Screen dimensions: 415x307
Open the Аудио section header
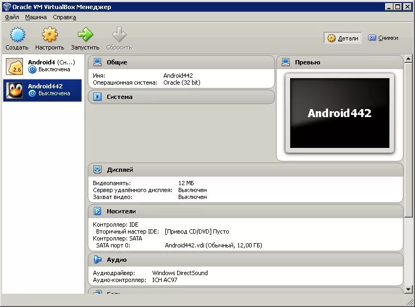tap(245, 260)
